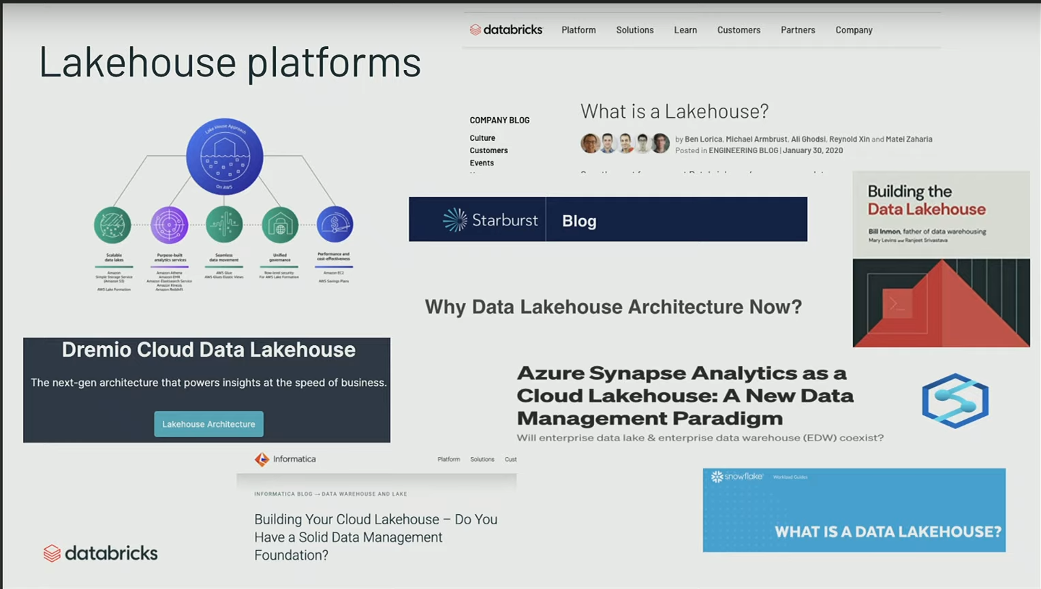Open the ENGINEERING BLOG category link
The height and width of the screenshot is (589, 1041).
pos(743,150)
